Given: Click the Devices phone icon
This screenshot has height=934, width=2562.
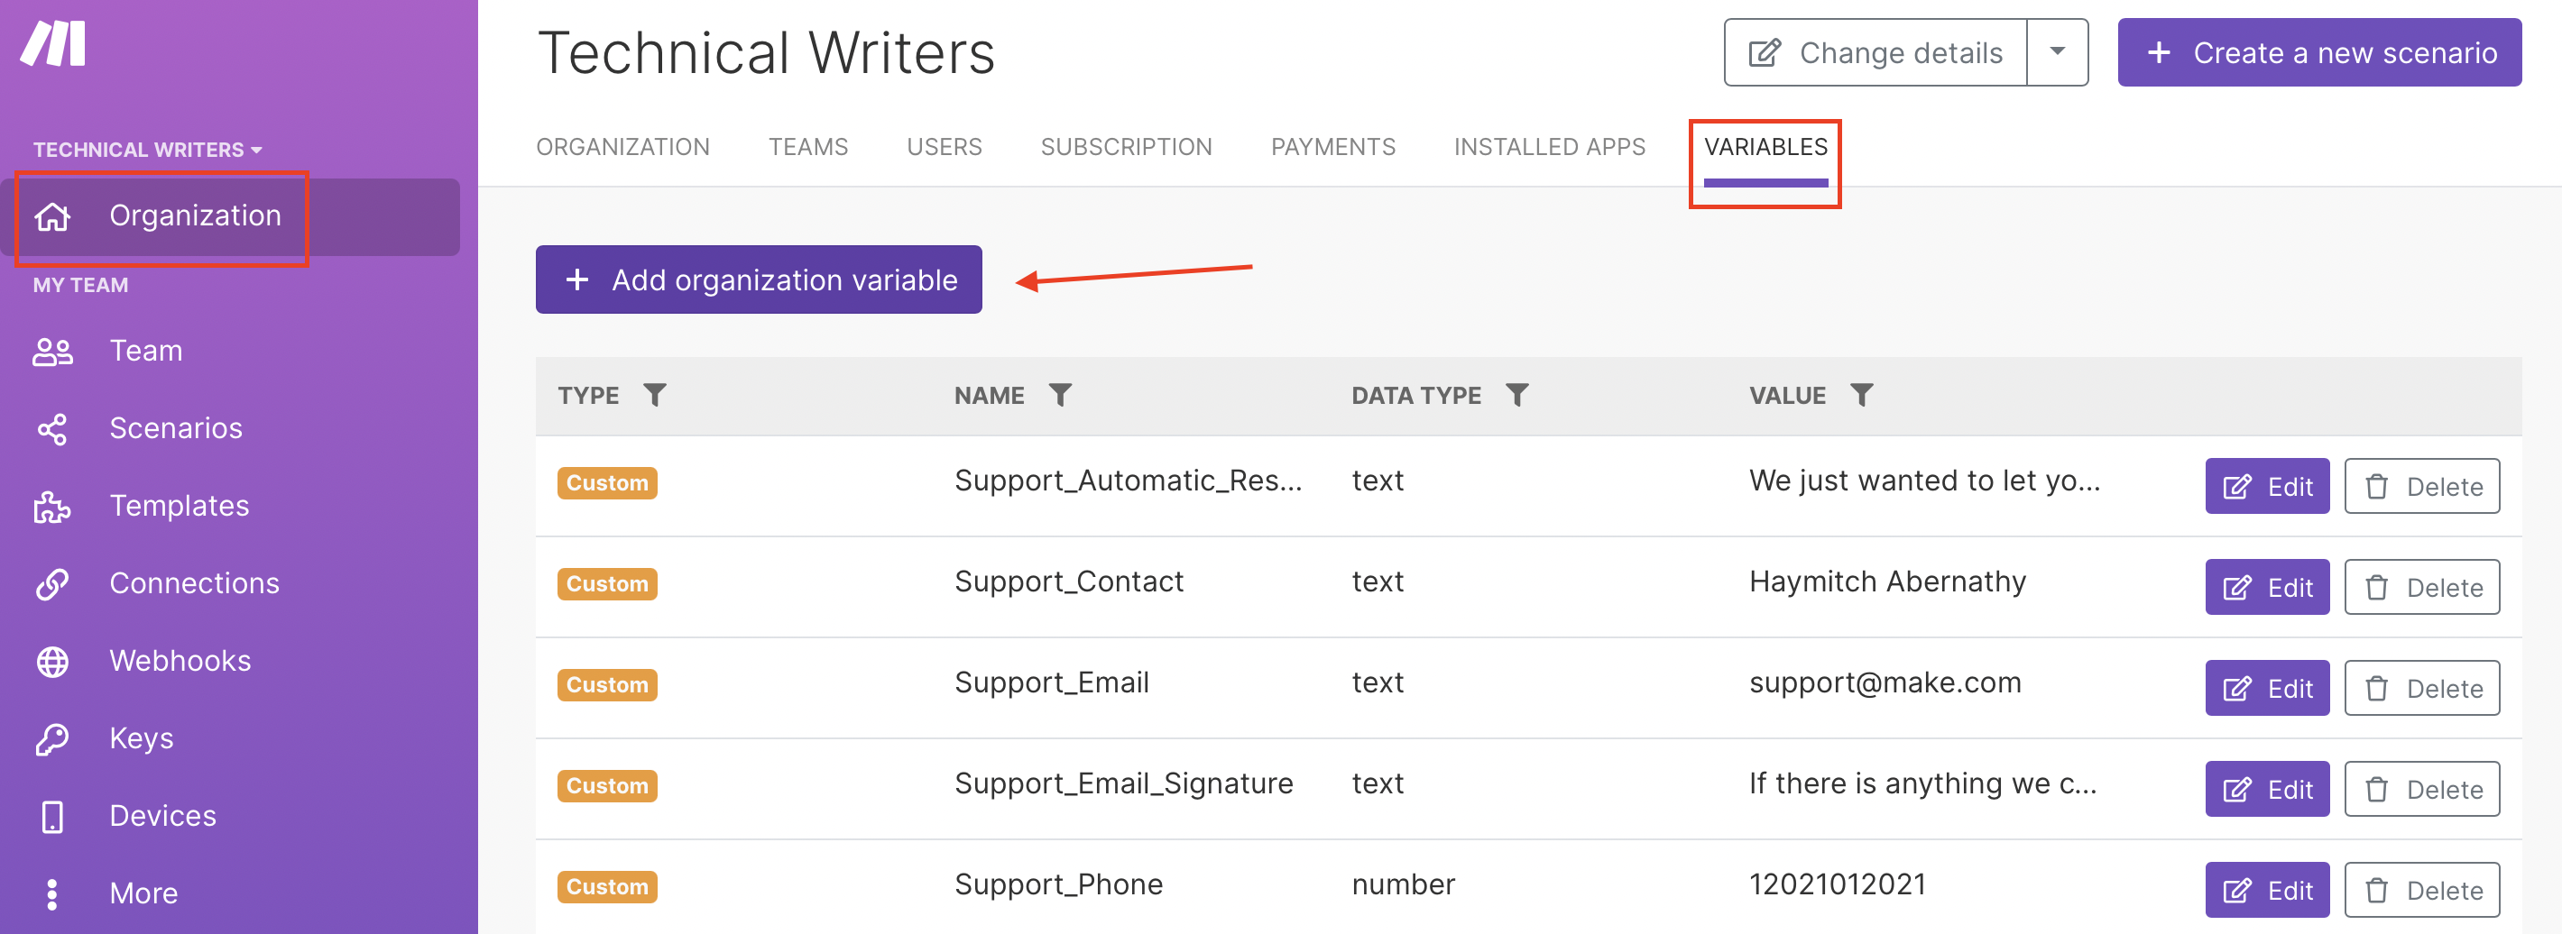Looking at the screenshot, I should click(x=51, y=817).
